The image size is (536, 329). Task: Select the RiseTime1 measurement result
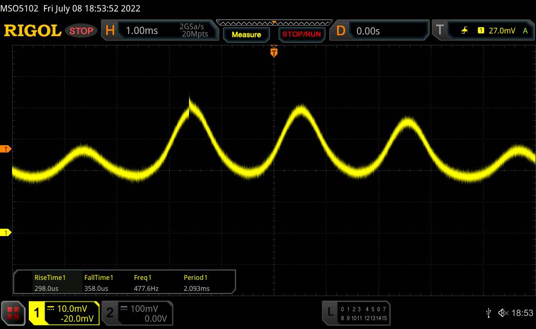click(x=50, y=283)
